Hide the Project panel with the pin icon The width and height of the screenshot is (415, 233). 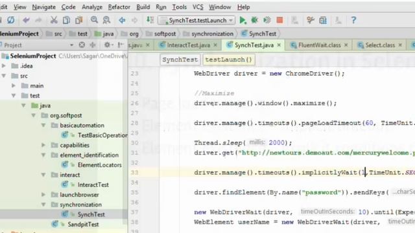tap(121, 45)
